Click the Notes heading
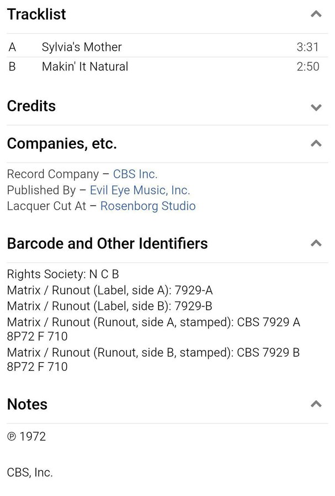Viewport: 335px width, 496px height. coord(27,404)
